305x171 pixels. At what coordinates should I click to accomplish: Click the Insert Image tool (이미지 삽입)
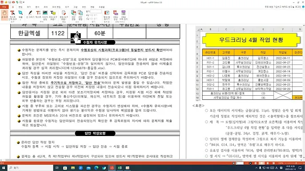coord(45,15)
